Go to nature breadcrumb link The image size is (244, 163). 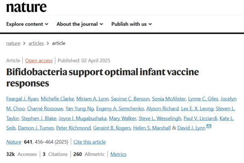[13, 43]
